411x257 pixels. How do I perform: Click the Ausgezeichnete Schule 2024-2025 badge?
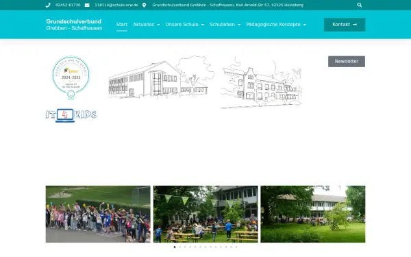click(71, 78)
